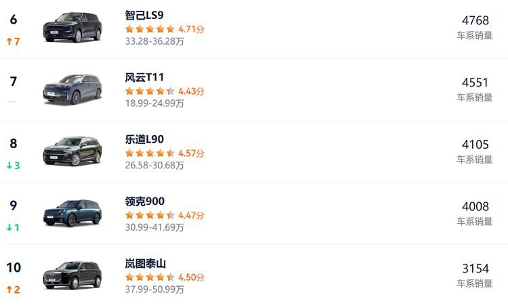Screen dimensions: 508x305
Task: Open the 智己LS9 model title
Action: tap(144, 15)
